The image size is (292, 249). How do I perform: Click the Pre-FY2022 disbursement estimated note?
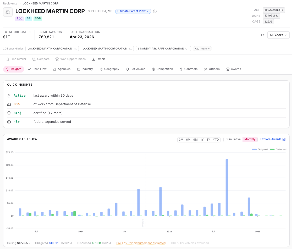point(141,243)
